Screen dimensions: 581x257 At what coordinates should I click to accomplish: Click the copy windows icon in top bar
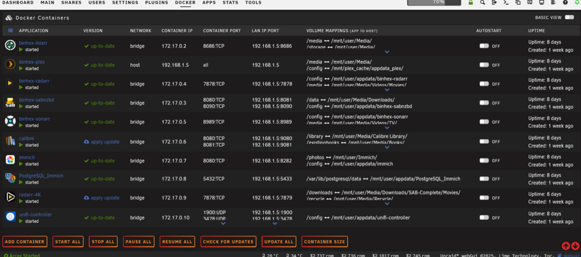tap(518, 2)
